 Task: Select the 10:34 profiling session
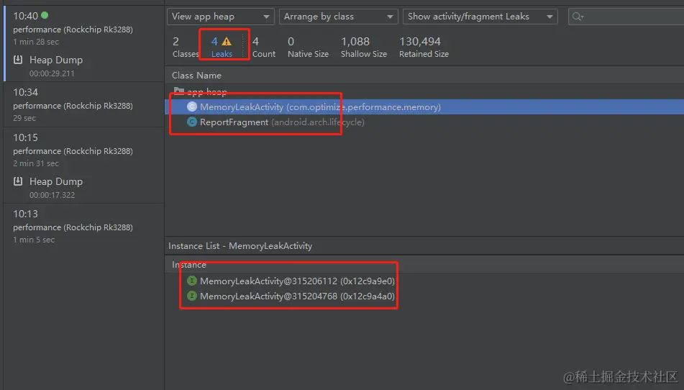pos(83,105)
